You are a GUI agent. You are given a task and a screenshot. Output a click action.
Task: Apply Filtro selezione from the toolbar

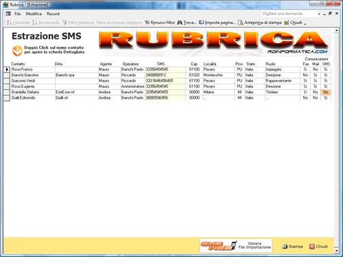[x=78, y=23]
